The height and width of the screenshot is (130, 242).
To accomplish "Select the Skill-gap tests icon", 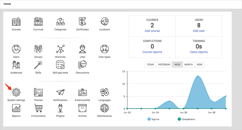I will pyautogui.click(x=60, y=65).
